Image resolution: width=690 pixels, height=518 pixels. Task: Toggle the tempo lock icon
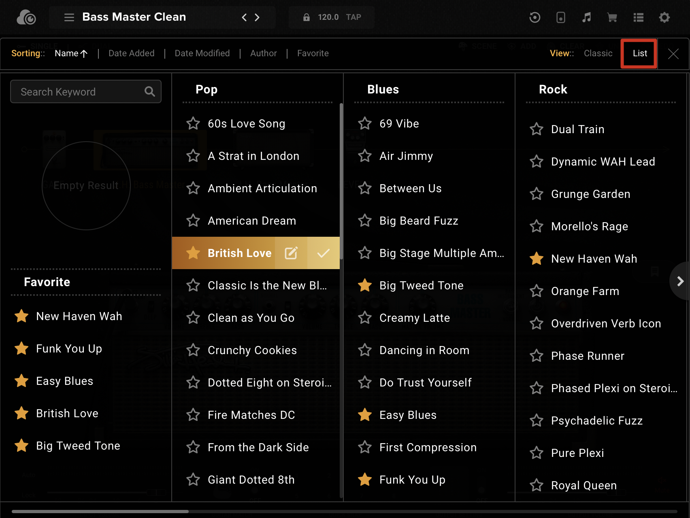click(307, 17)
